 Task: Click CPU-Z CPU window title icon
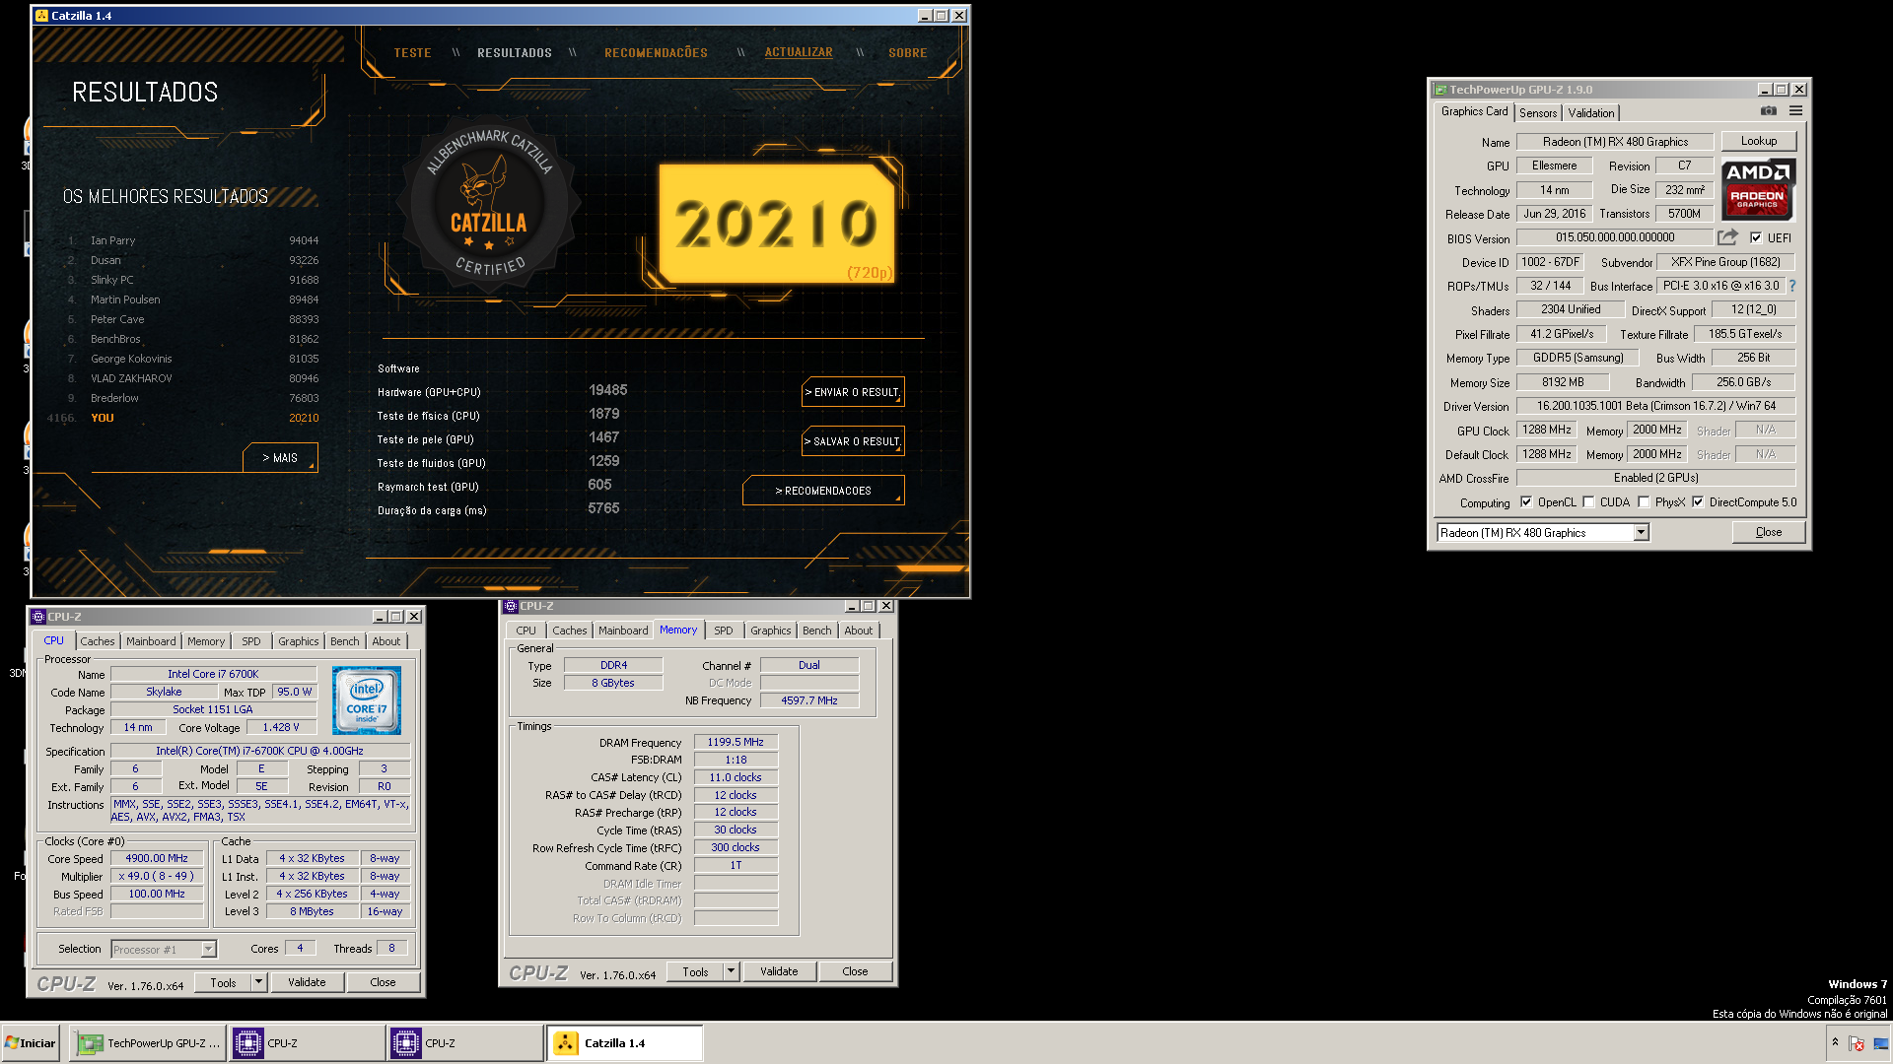coord(38,617)
